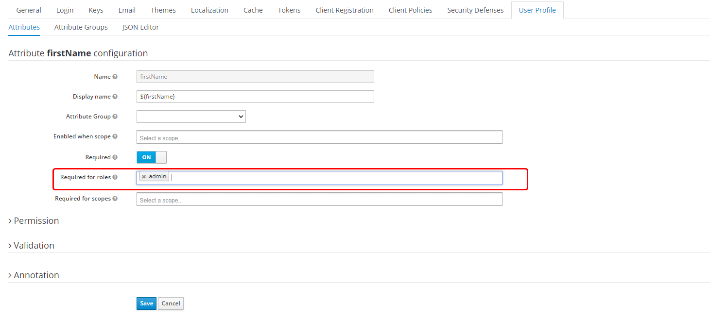Click the help icon next to Required

(x=116, y=157)
